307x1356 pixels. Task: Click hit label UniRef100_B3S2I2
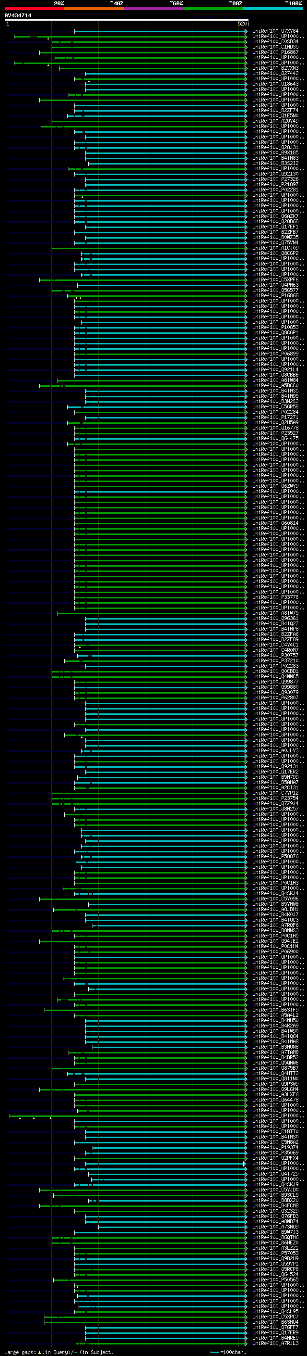pos(275,163)
